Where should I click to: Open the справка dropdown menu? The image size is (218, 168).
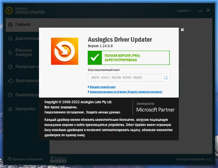click(183, 10)
